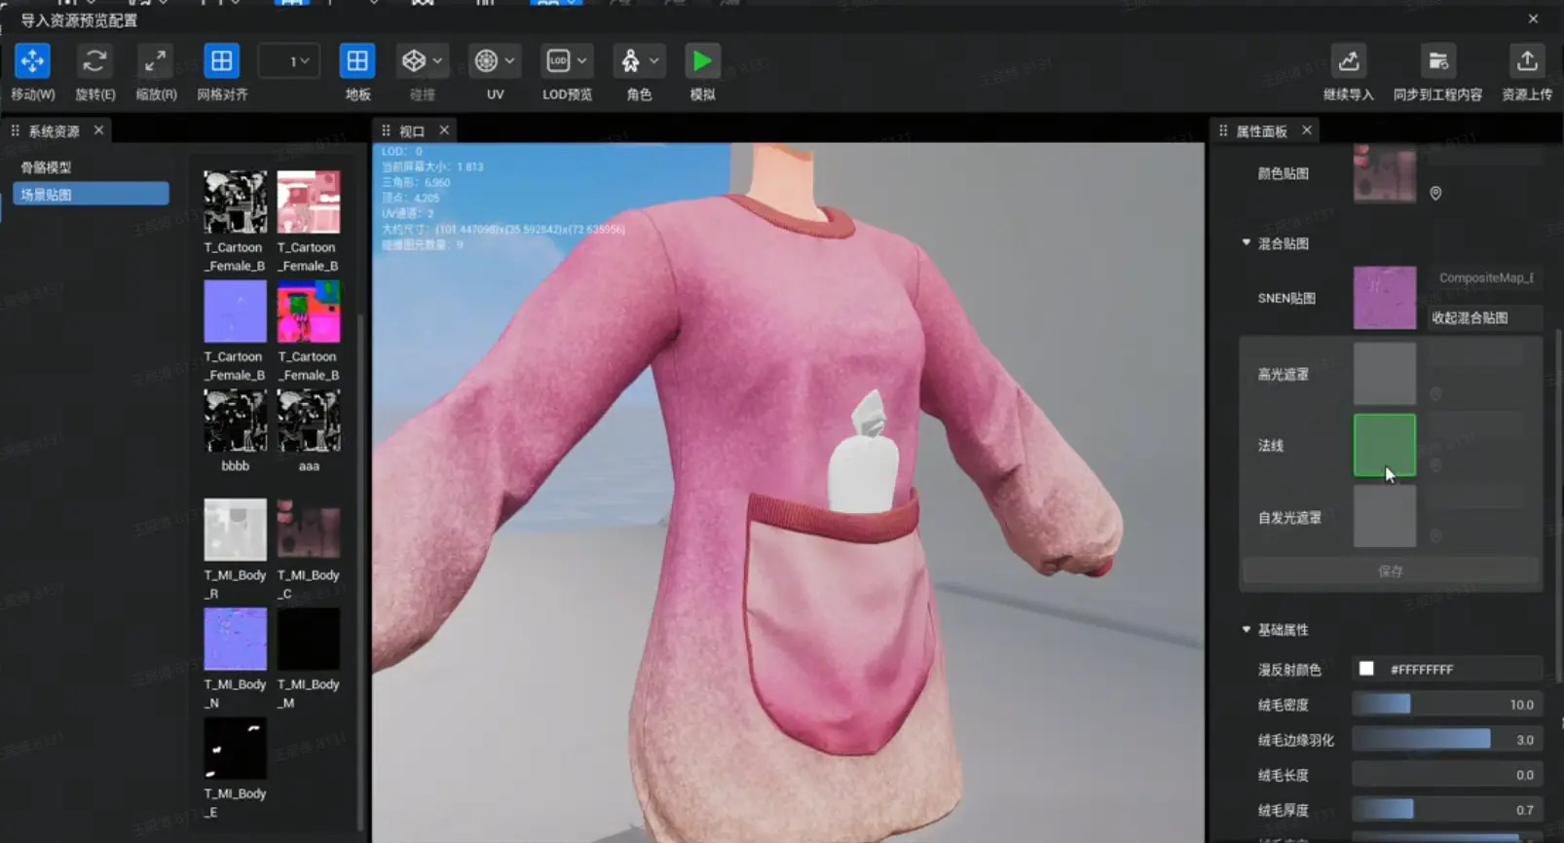
Task: Click the CompositeMap name field
Action: click(x=1485, y=278)
